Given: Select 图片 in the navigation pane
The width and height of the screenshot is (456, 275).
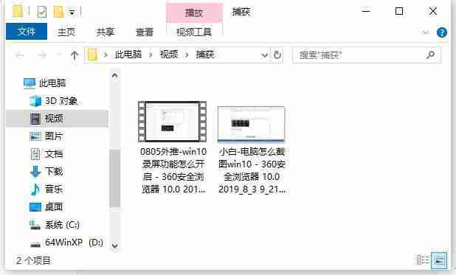Looking at the screenshot, I should coord(46,136).
